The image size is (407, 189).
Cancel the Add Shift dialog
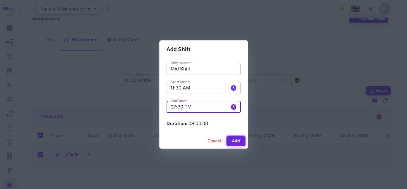[x=214, y=141]
